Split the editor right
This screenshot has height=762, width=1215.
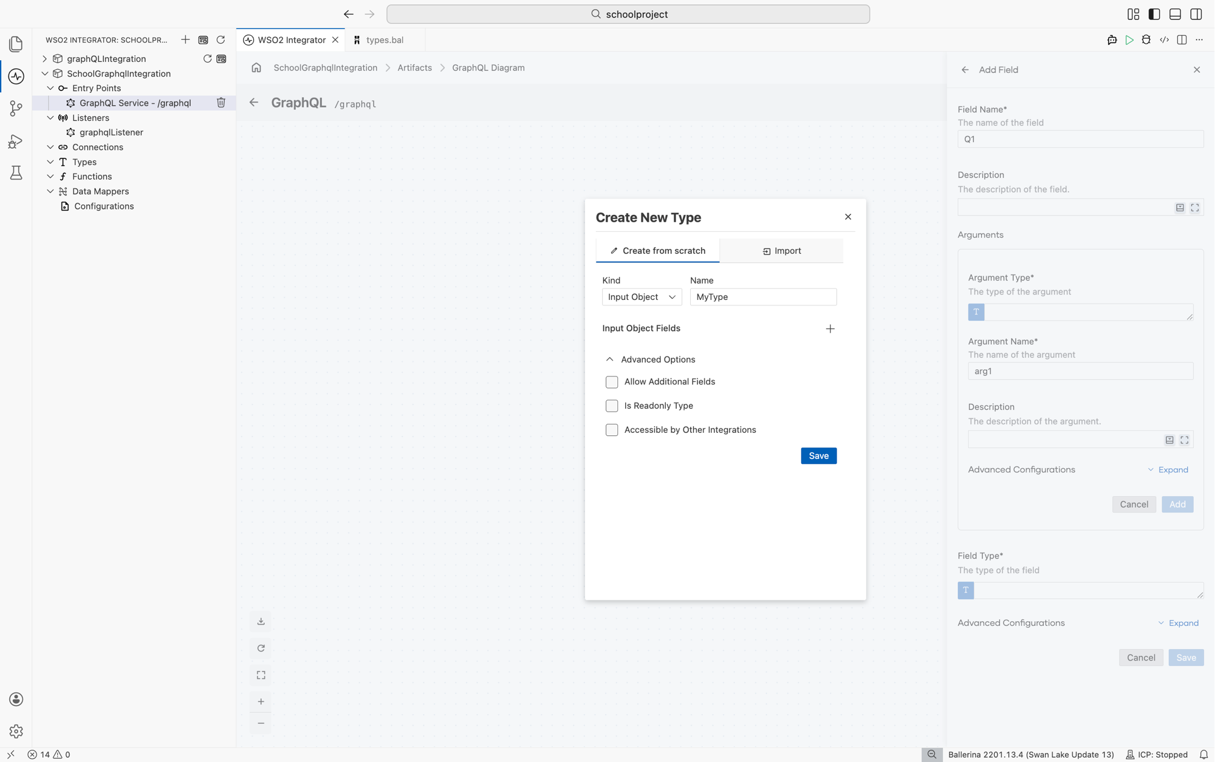tap(1182, 39)
